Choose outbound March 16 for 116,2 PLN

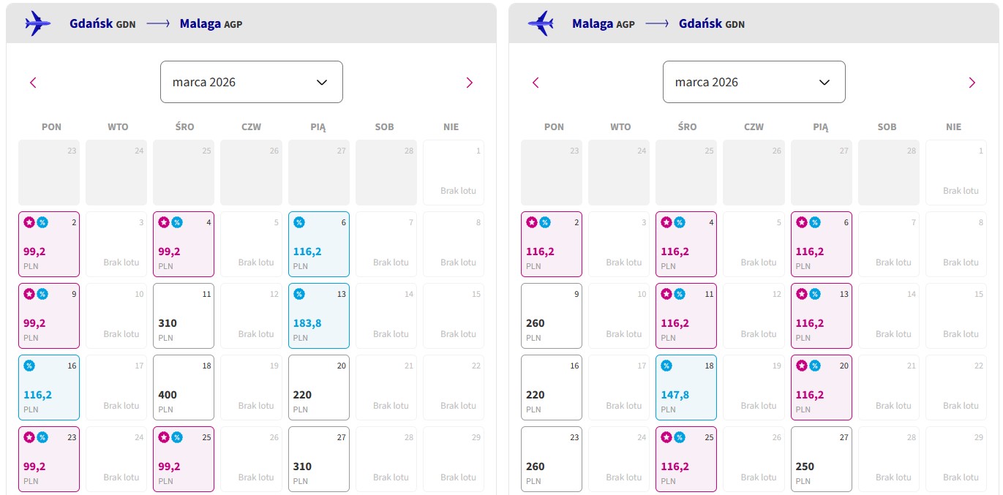point(49,388)
